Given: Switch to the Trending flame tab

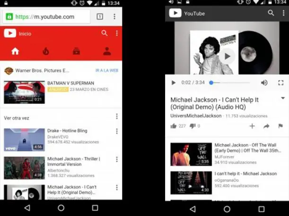Looking at the screenshot, I should pos(46,51).
